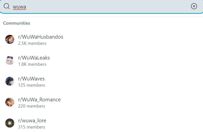Click into the search field containing wuwa
Viewport: 203px width, 132px height.
(x=101, y=6)
